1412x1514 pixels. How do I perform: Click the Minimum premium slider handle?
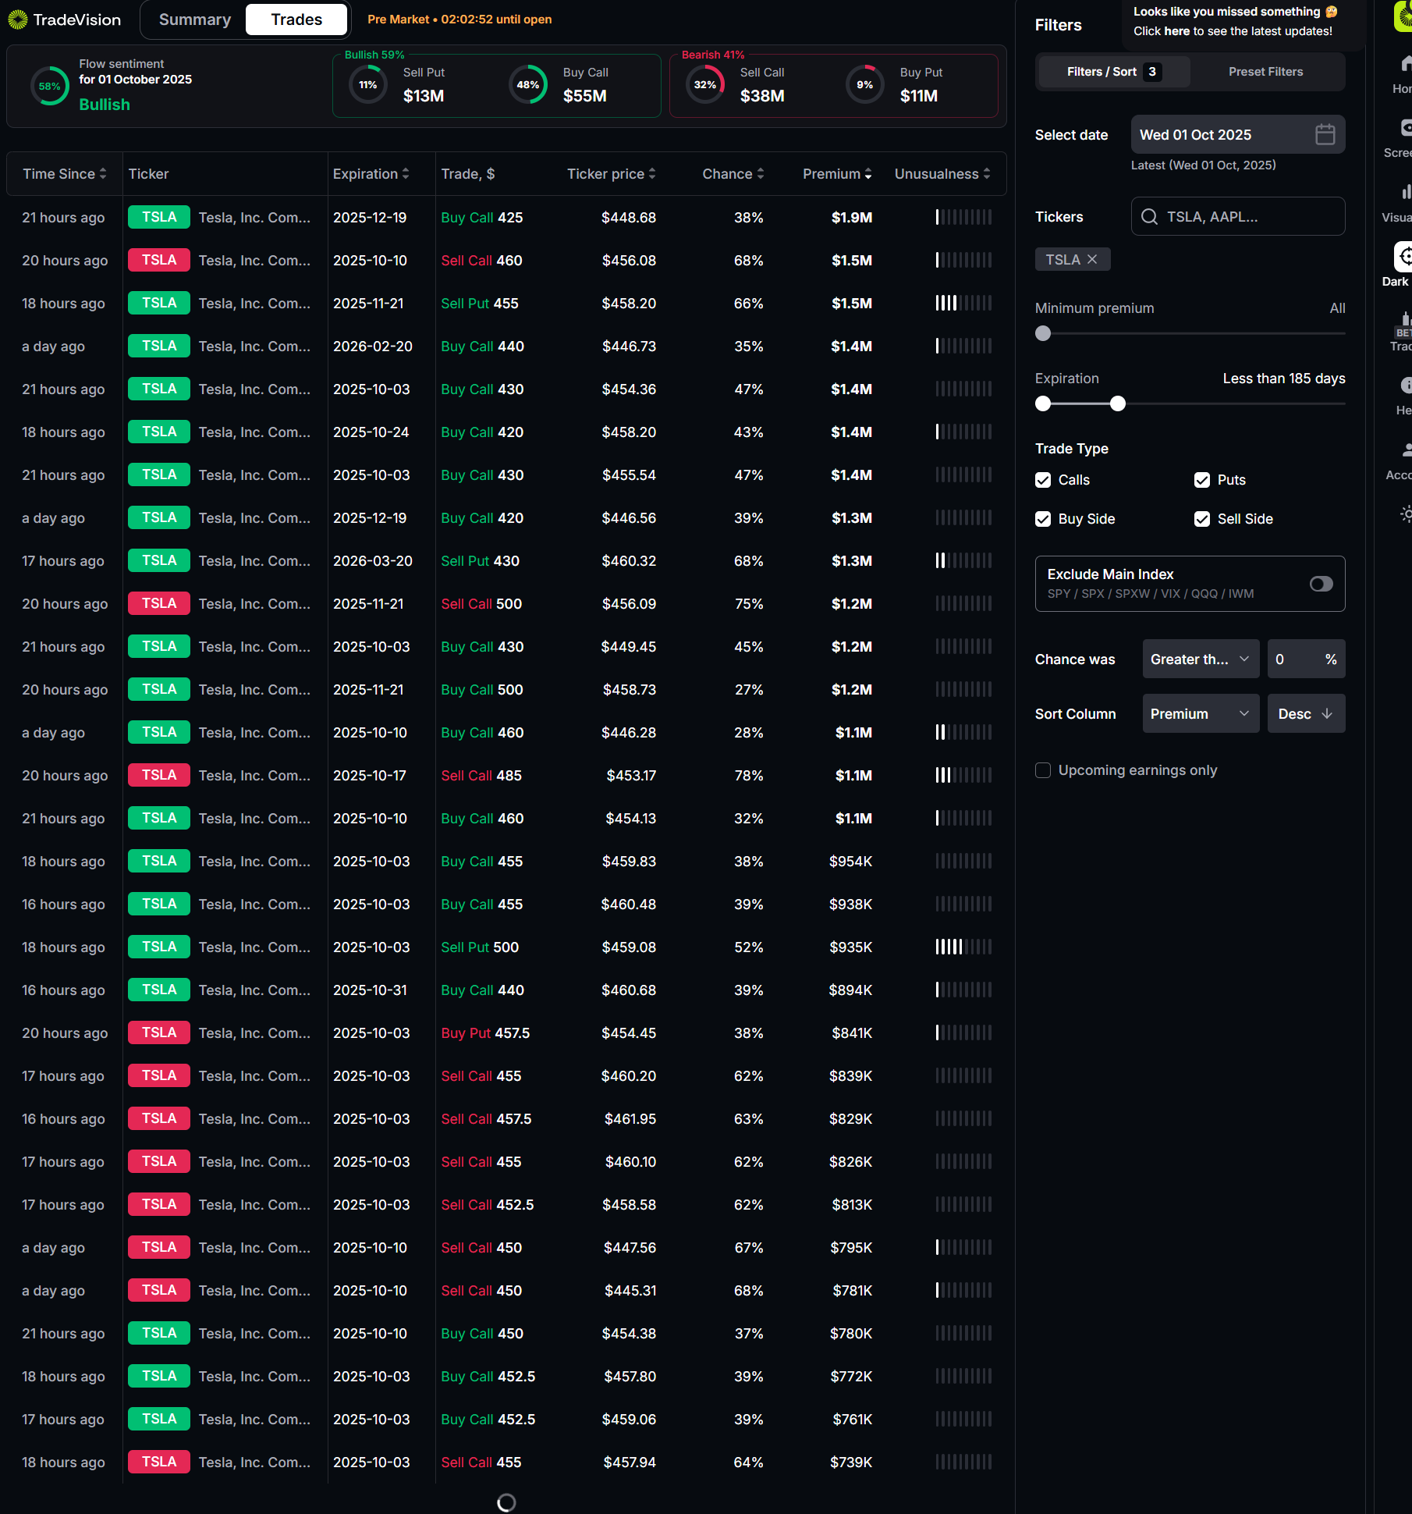click(1043, 333)
